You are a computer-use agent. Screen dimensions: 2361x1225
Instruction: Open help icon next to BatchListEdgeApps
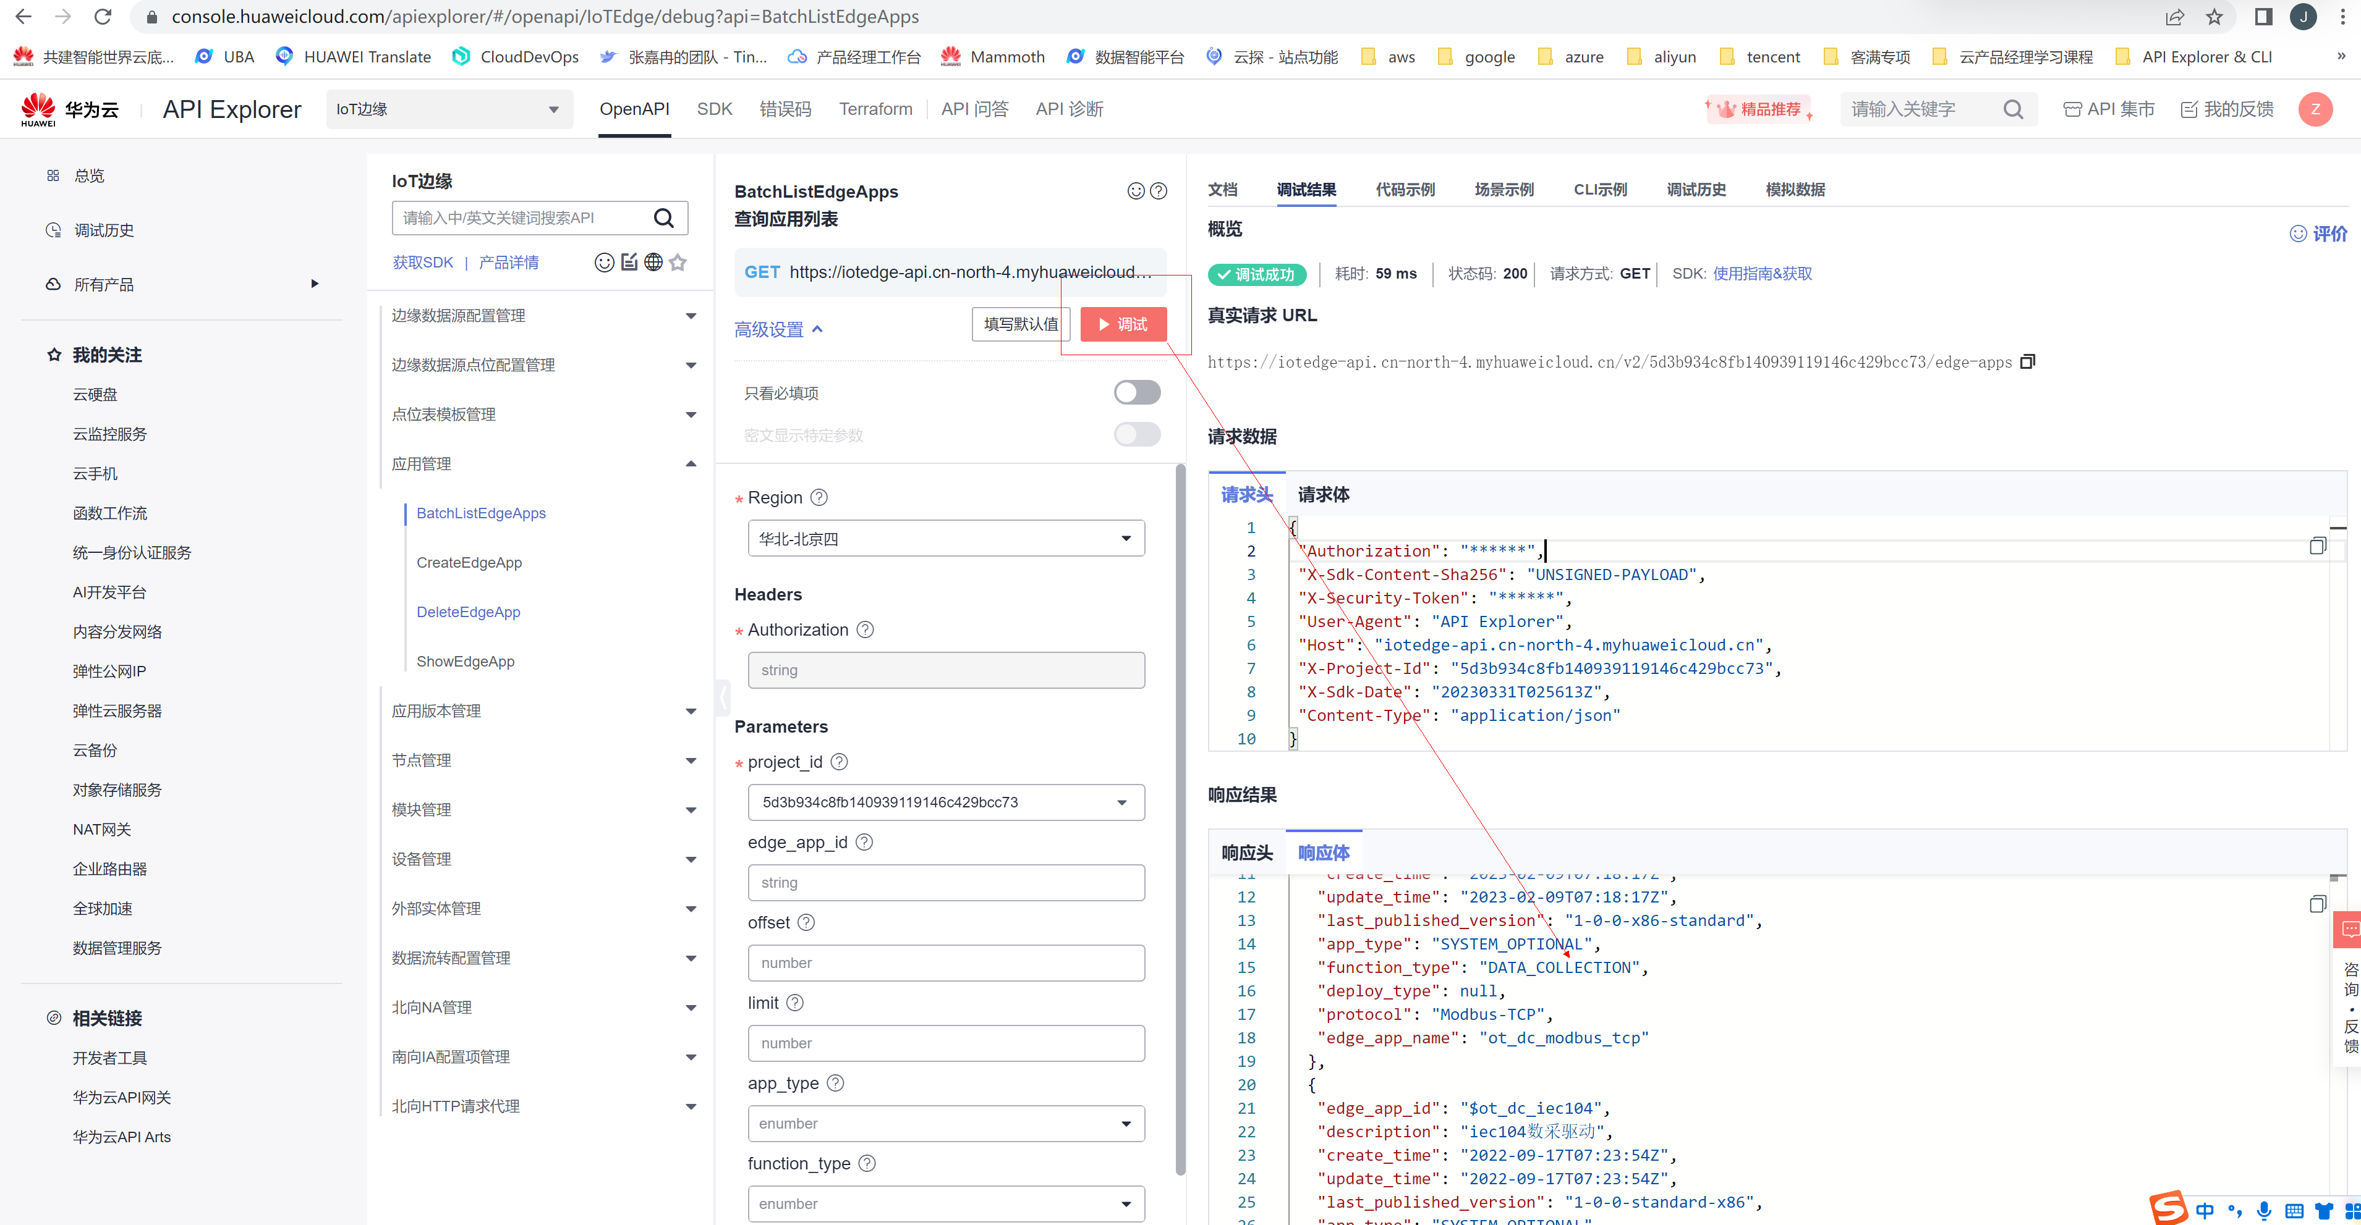pos(1159,192)
